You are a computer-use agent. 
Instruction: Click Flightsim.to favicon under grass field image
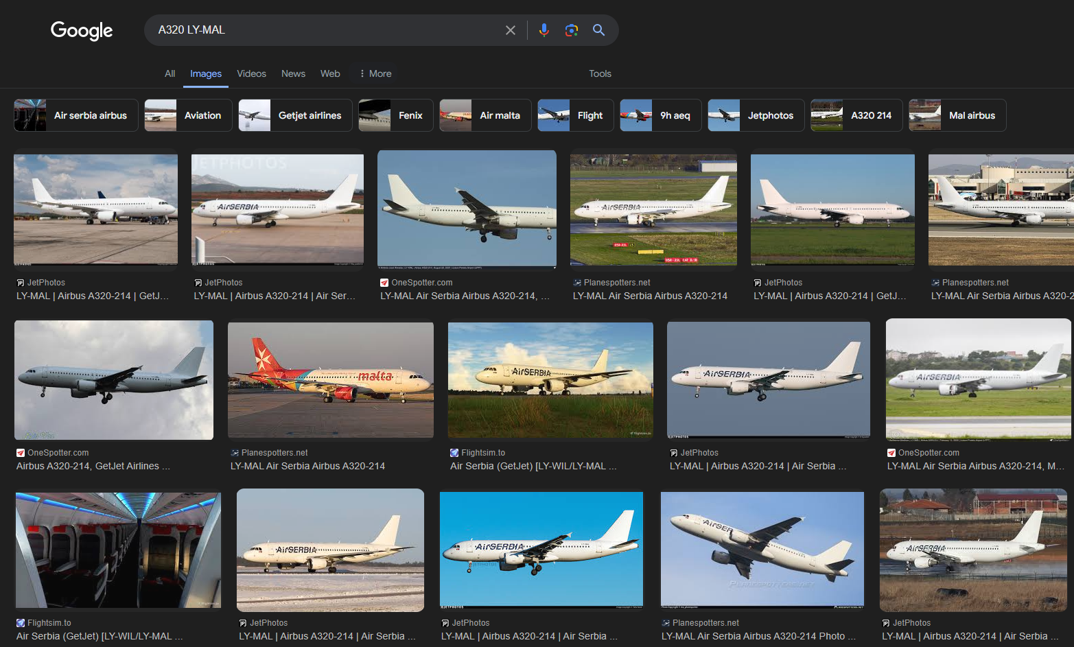click(454, 453)
